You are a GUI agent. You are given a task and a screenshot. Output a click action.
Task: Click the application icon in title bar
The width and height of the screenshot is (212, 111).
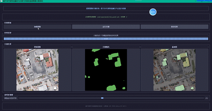(x=1, y=1)
